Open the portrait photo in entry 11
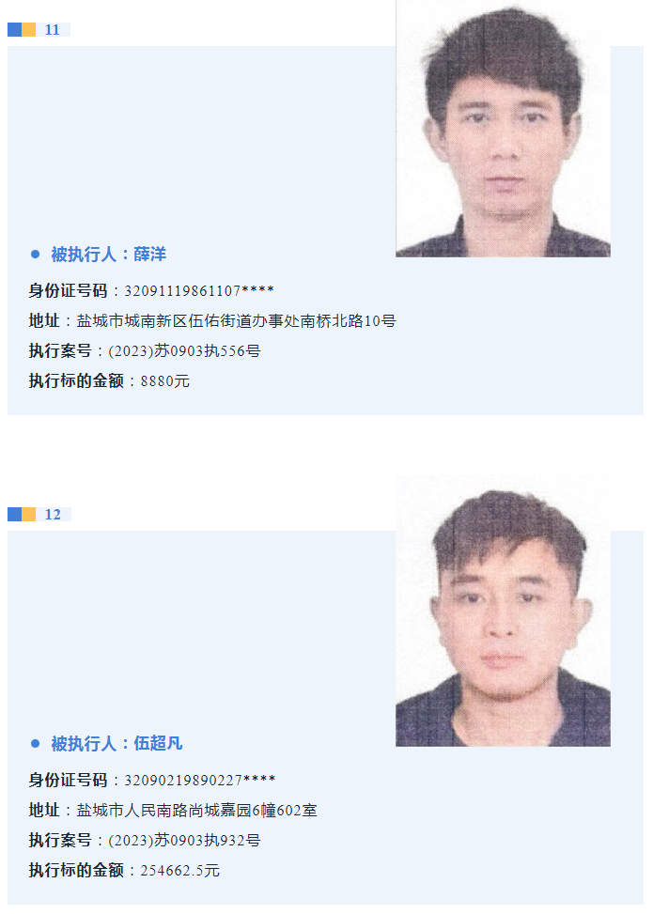653x914 pixels. point(504,129)
